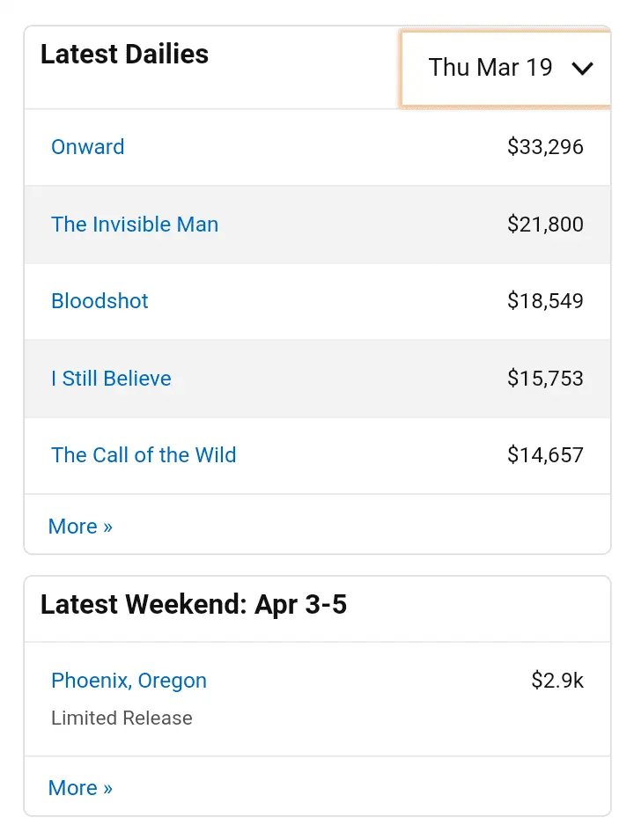The width and height of the screenshot is (634, 840).
Task: Click More » under Latest Dailies
Action: (80, 527)
